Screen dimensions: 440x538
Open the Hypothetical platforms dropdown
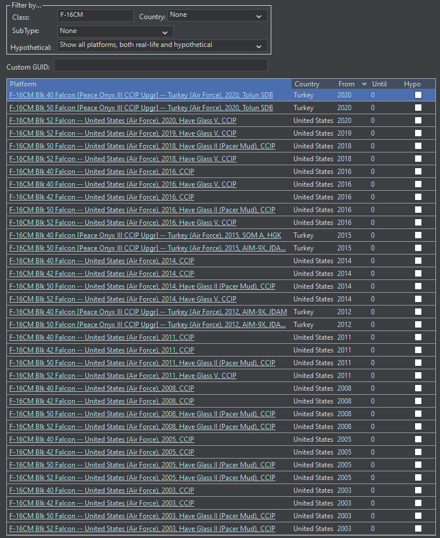162,45
